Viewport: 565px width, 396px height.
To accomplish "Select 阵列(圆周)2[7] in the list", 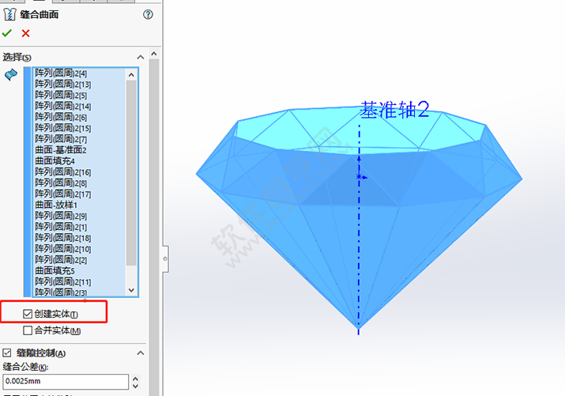I will pos(61,139).
